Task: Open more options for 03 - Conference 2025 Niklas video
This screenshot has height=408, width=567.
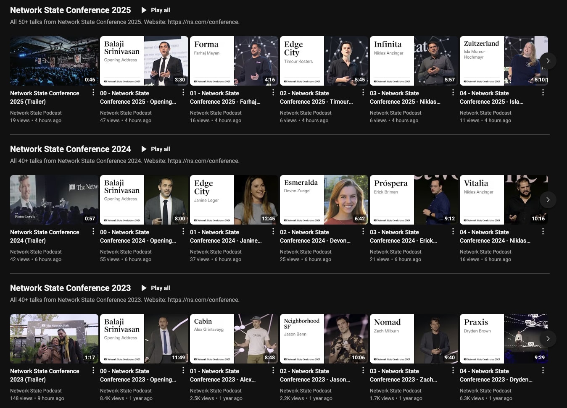Action: (x=453, y=92)
